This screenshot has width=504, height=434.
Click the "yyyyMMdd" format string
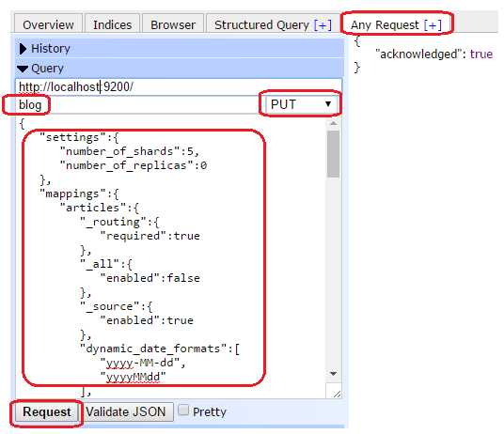coord(133,377)
